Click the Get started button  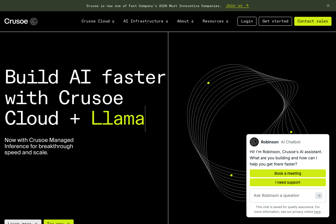coord(275,21)
